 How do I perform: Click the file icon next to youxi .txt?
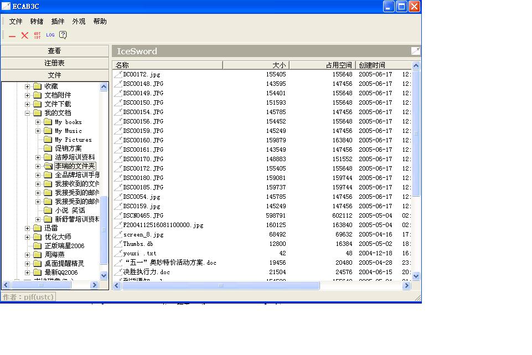(x=118, y=253)
